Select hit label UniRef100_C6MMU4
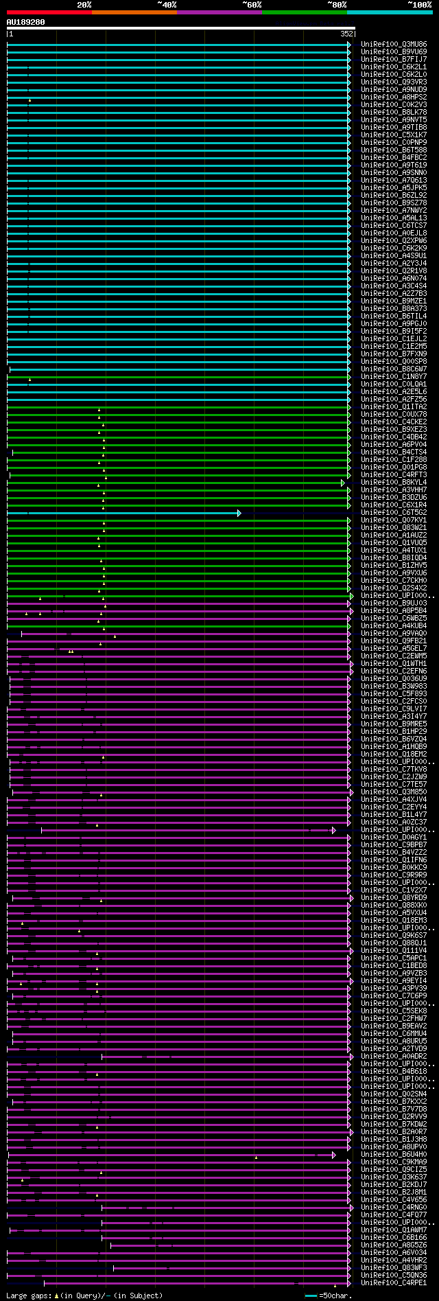 [394, 1033]
